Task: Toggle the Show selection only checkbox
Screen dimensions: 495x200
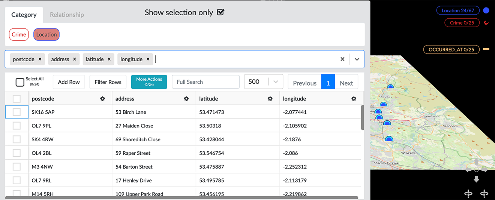Action: (221, 12)
